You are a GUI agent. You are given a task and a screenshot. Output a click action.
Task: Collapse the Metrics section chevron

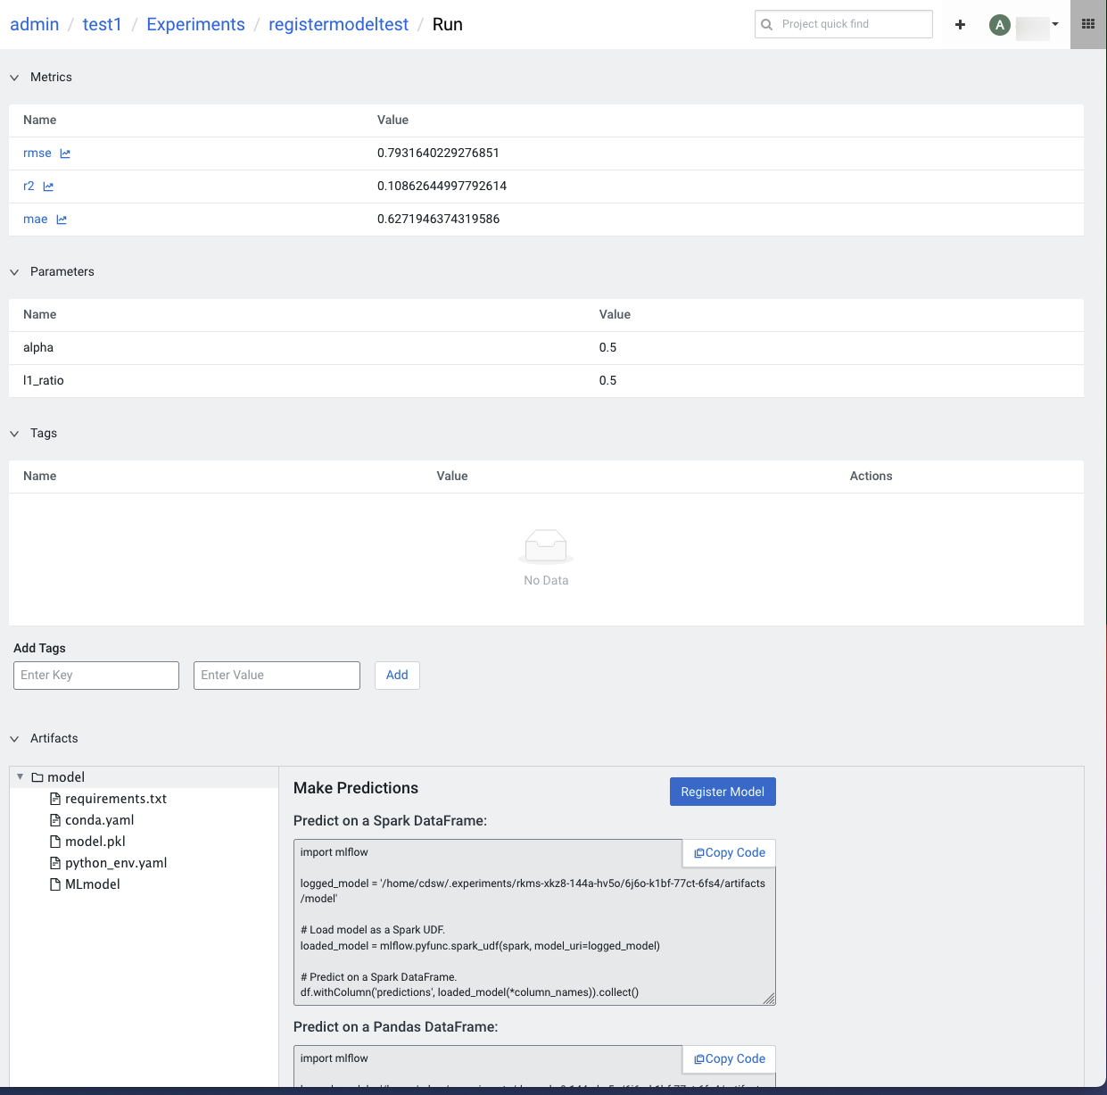pos(13,77)
